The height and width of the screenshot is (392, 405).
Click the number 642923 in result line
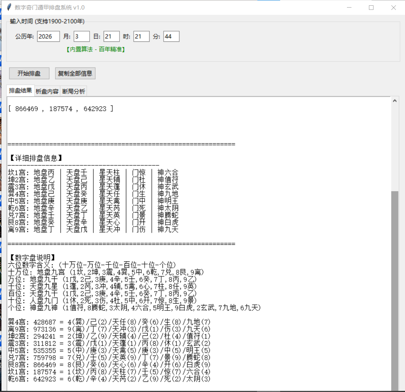[x=95, y=109]
